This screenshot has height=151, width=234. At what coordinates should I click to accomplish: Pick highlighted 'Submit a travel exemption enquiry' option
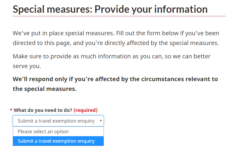pyautogui.click(x=56, y=141)
